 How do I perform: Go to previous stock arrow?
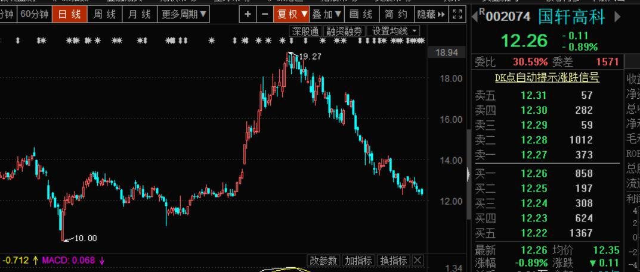coord(474,17)
